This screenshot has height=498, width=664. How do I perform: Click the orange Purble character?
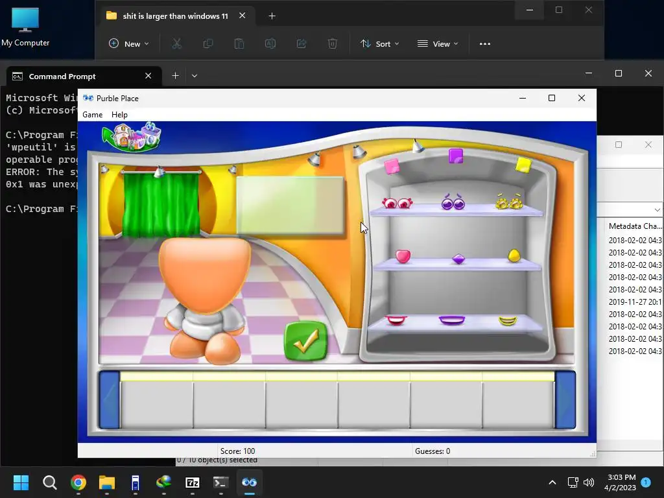205,300
